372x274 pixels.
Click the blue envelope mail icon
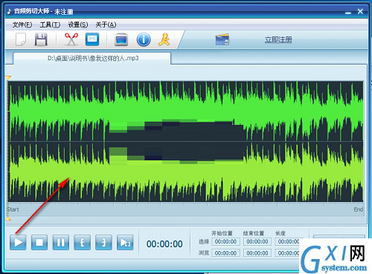92,39
